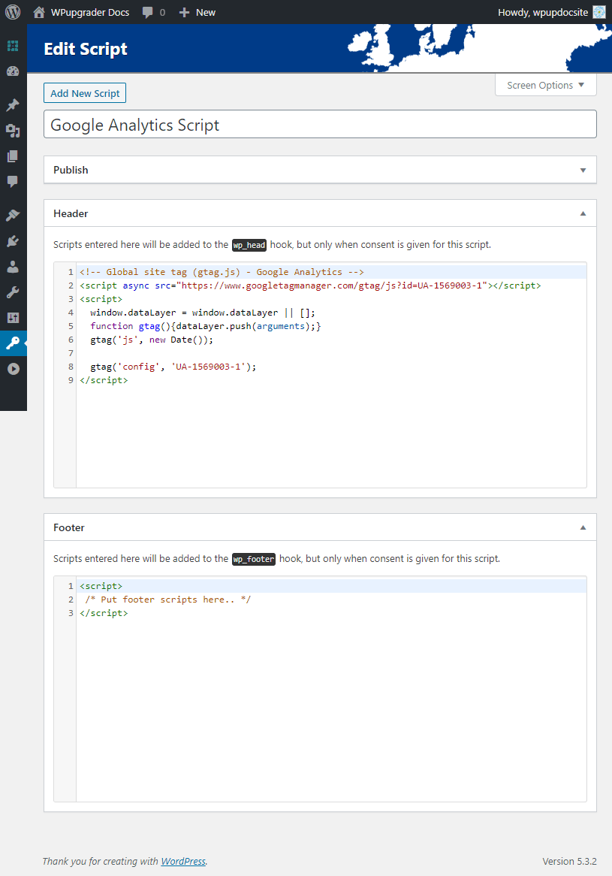612x876 pixels.
Task: Click Version 5.3.2 text
Action: pos(569,861)
